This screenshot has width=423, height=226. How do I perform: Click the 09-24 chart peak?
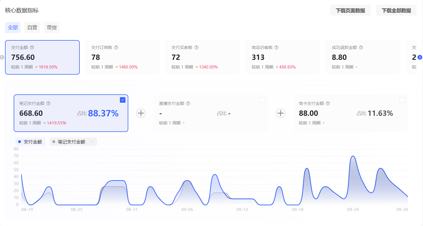(353, 156)
